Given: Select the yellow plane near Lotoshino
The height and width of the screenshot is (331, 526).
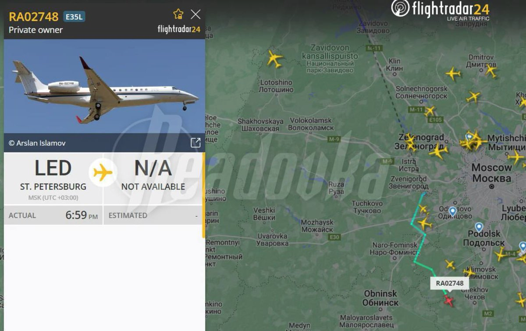Looking at the screenshot, I should tap(275, 59).
